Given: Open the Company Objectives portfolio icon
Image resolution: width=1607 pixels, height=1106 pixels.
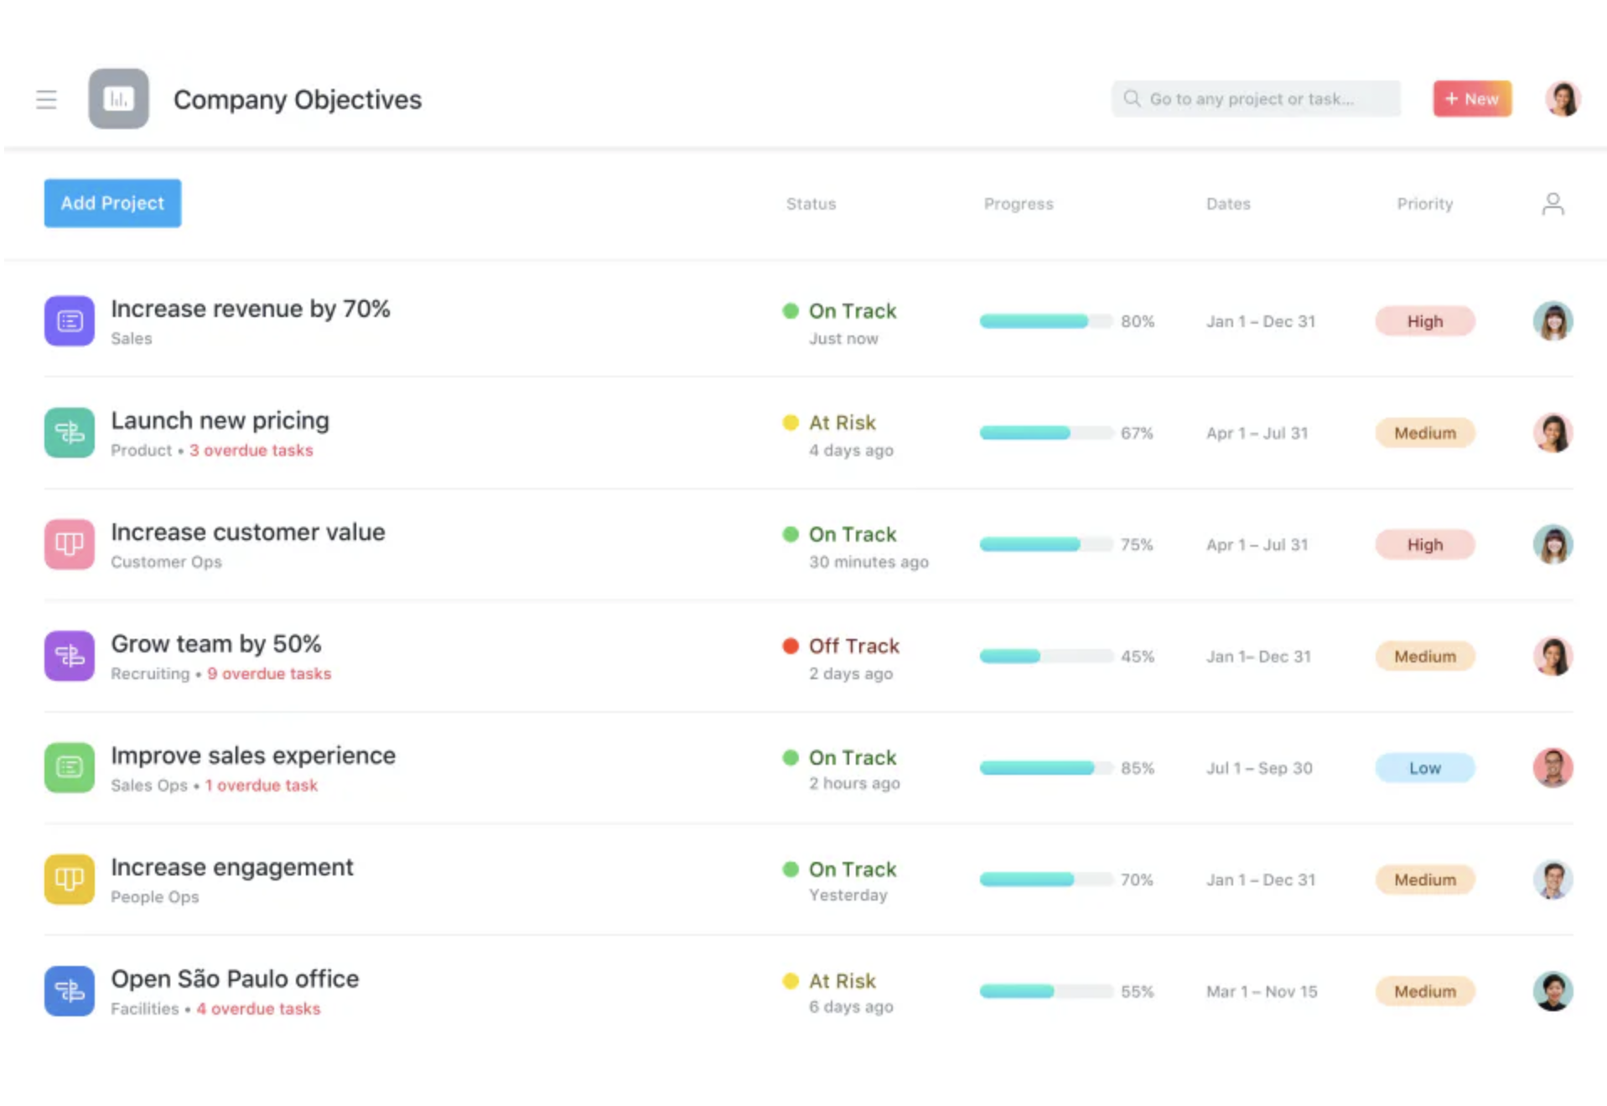Looking at the screenshot, I should 118,99.
